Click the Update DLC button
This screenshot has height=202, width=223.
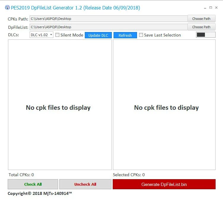[x=98, y=35]
